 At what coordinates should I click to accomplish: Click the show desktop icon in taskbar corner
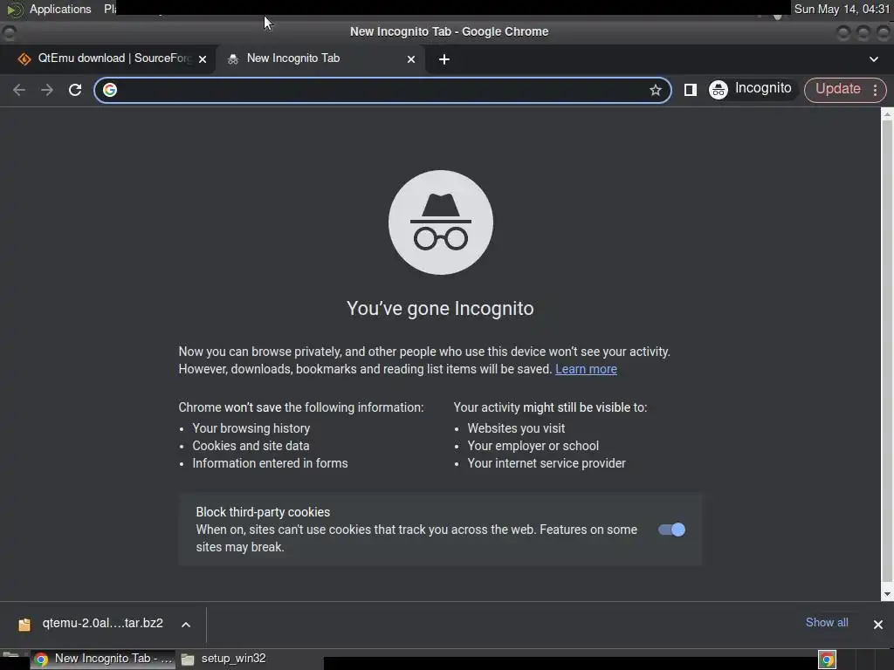(11, 658)
